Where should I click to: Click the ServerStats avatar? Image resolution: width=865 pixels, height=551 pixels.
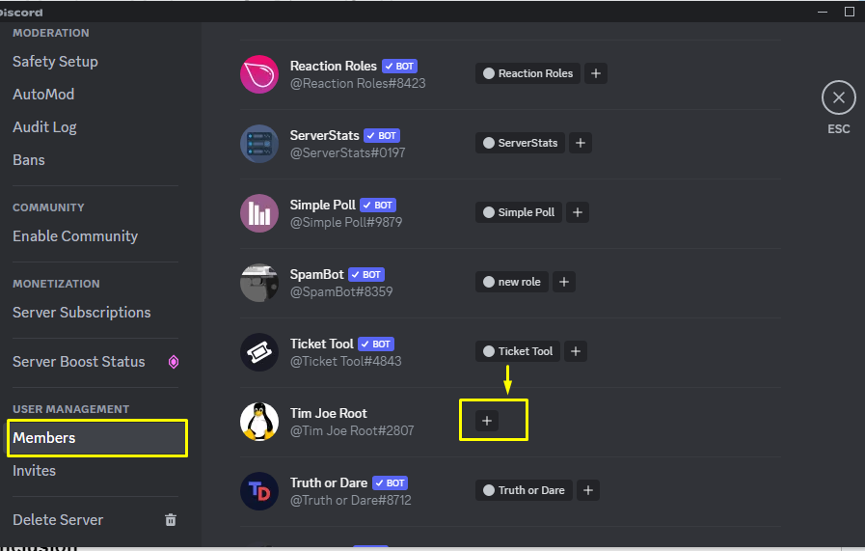coord(259,144)
